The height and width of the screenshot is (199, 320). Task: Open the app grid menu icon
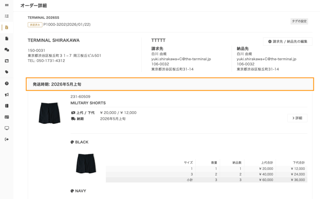7,5
